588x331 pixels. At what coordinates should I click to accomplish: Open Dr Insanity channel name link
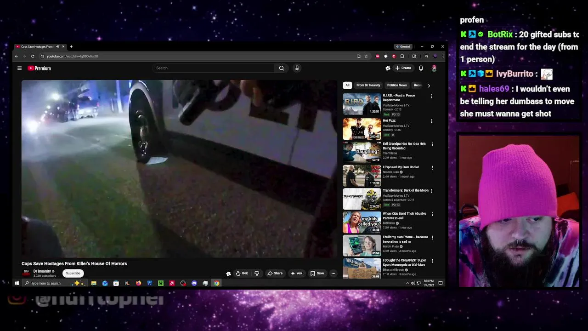pyautogui.click(x=42, y=271)
